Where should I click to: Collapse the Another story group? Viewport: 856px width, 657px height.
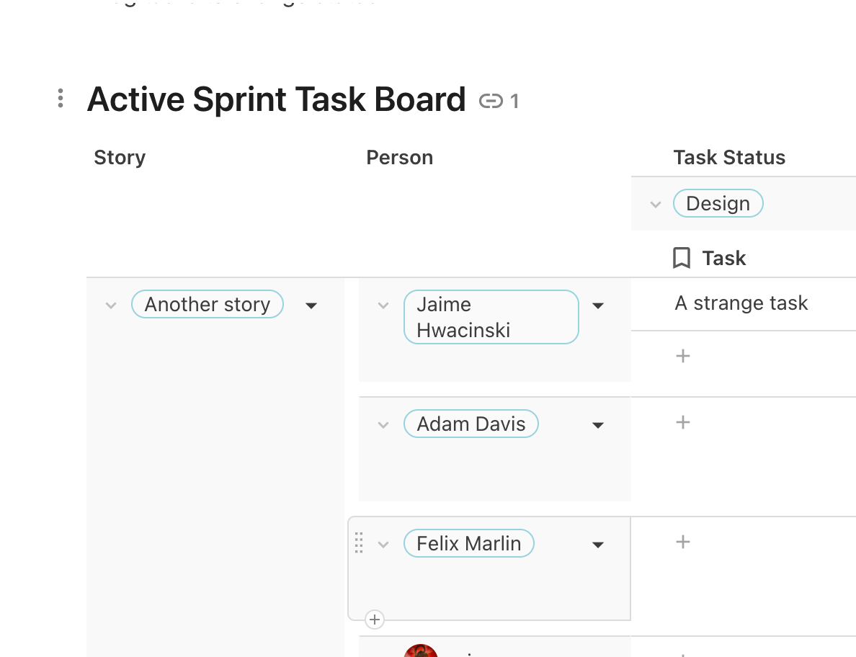tap(111, 305)
